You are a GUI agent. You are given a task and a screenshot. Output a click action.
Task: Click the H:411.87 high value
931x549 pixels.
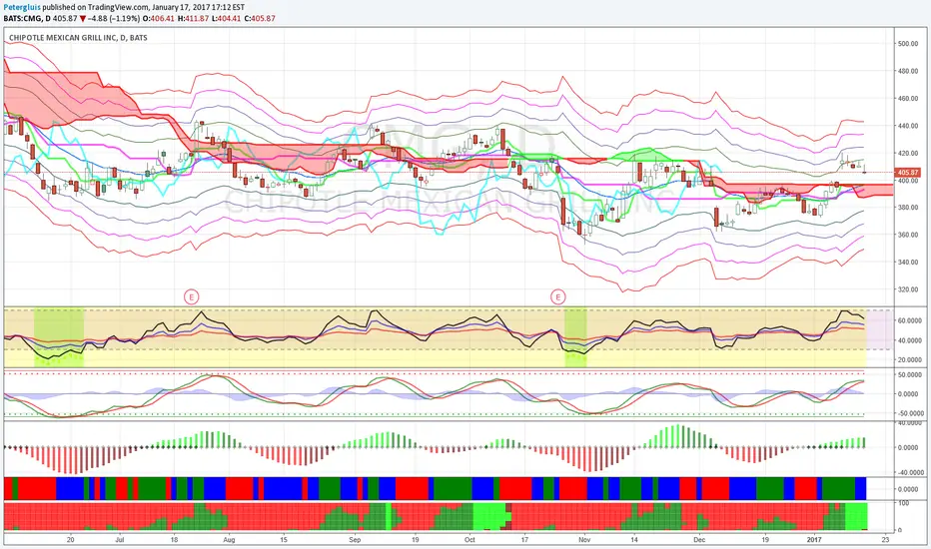(x=193, y=18)
